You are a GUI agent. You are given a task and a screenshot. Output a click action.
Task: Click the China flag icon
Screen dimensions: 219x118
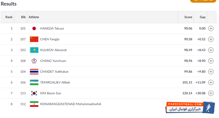pos(34,39)
